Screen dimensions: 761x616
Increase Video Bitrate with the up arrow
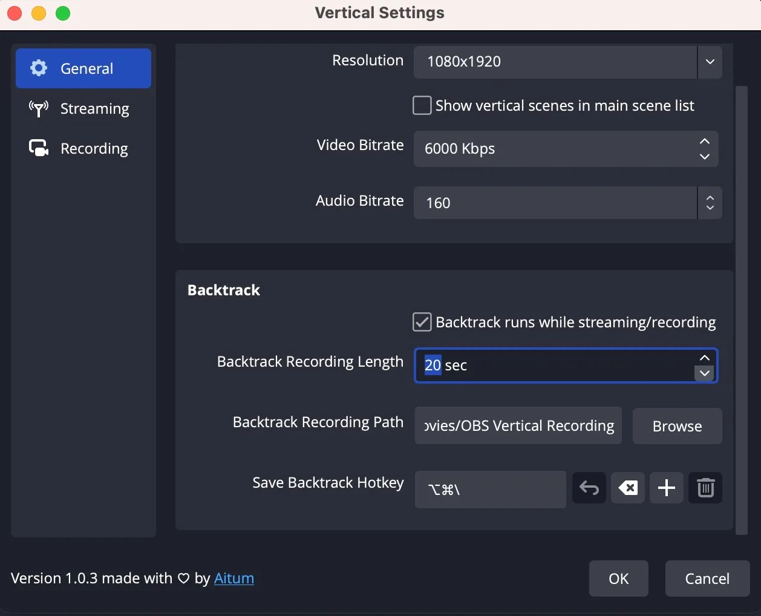click(704, 141)
